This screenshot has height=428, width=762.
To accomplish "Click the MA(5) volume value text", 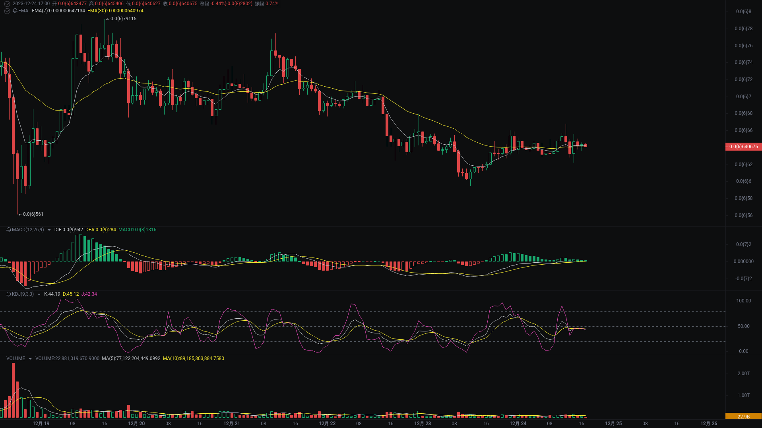I will 131,358.
